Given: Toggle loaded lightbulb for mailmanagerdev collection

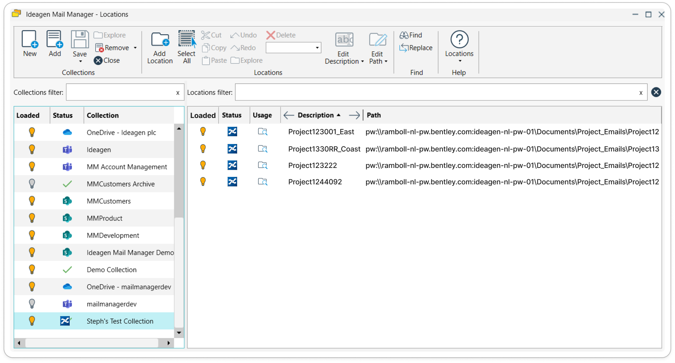Looking at the screenshot, I should click(x=32, y=304).
